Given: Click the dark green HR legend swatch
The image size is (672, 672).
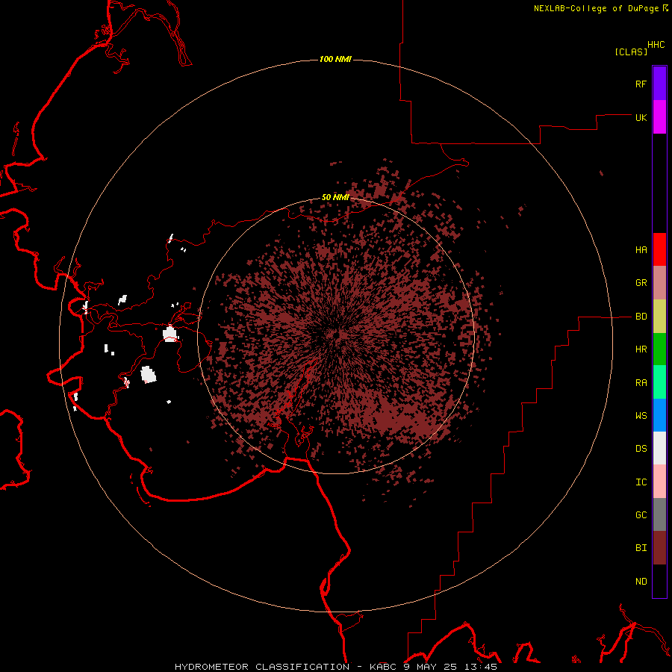Looking at the screenshot, I should [x=659, y=349].
